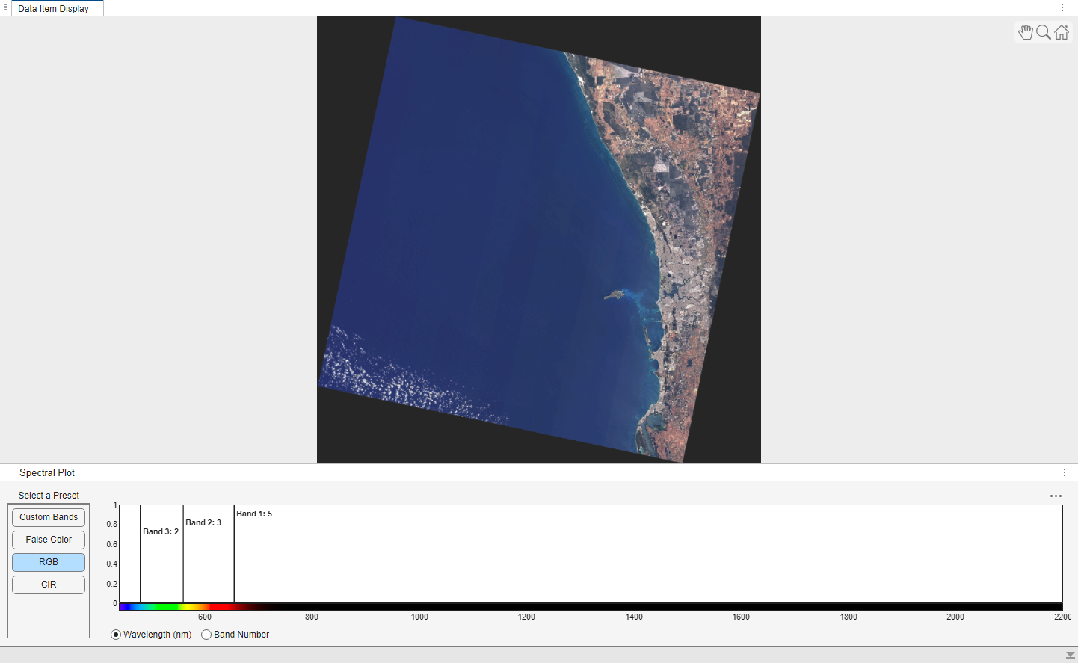
Task: Apply the CIR preset
Action: click(48, 585)
